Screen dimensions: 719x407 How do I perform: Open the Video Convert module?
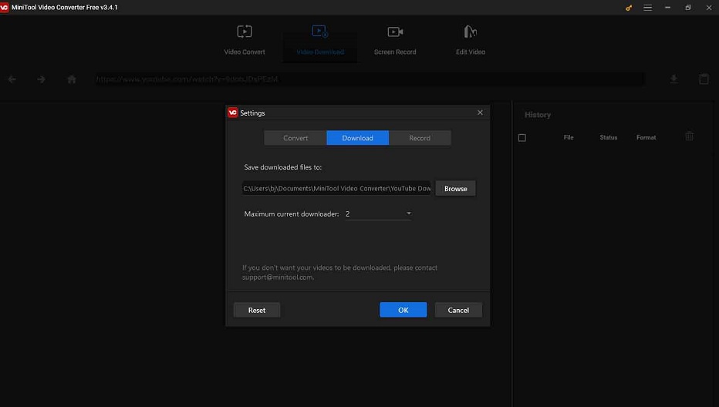pyautogui.click(x=245, y=40)
